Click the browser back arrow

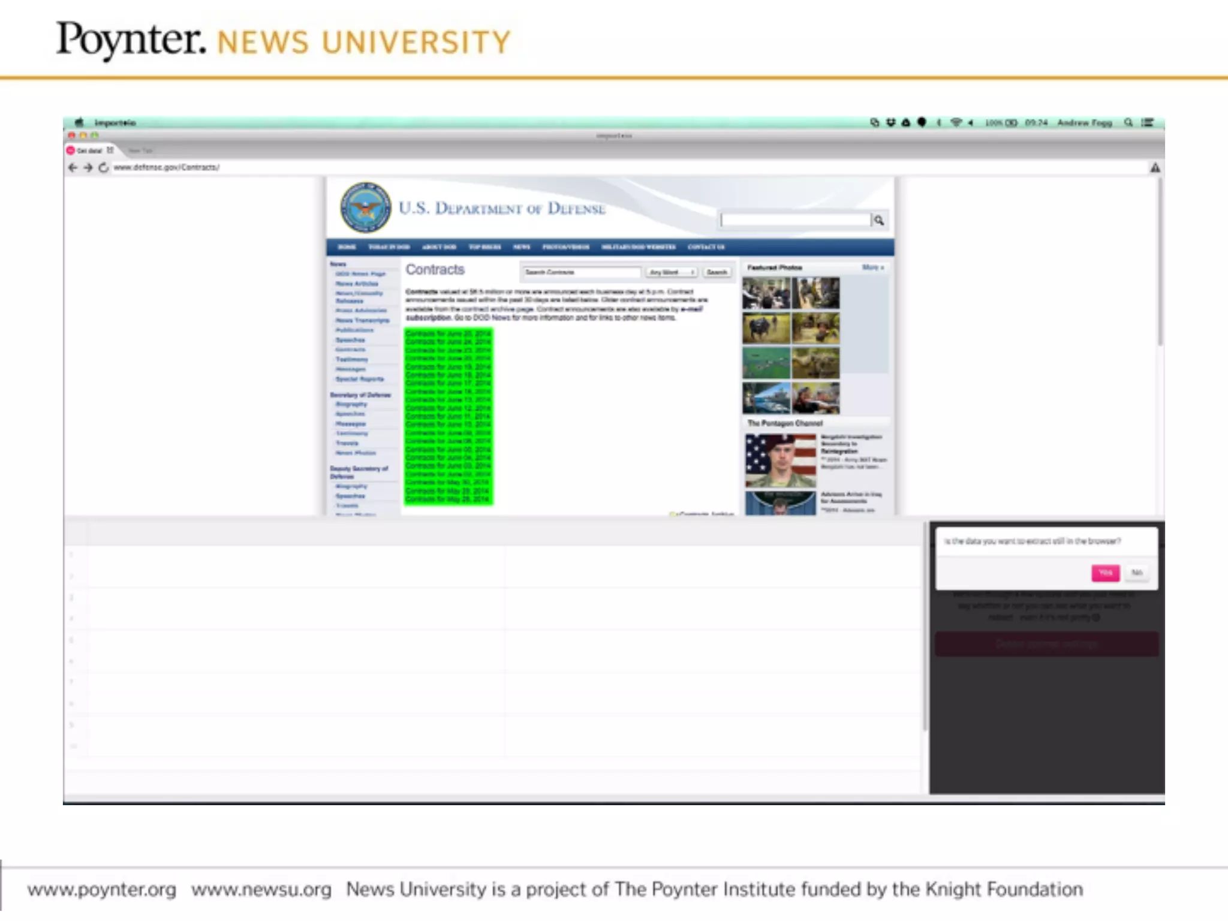[73, 168]
